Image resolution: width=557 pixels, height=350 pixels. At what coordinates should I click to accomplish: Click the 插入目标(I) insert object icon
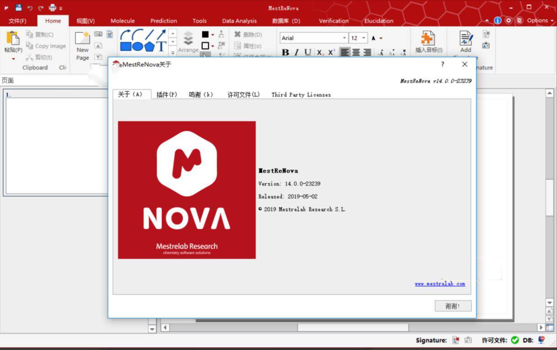(428, 38)
